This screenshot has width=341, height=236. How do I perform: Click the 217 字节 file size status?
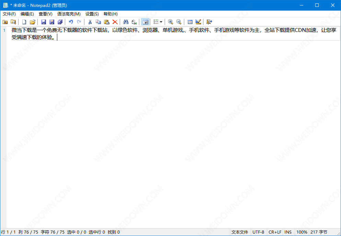coord(319,232)
